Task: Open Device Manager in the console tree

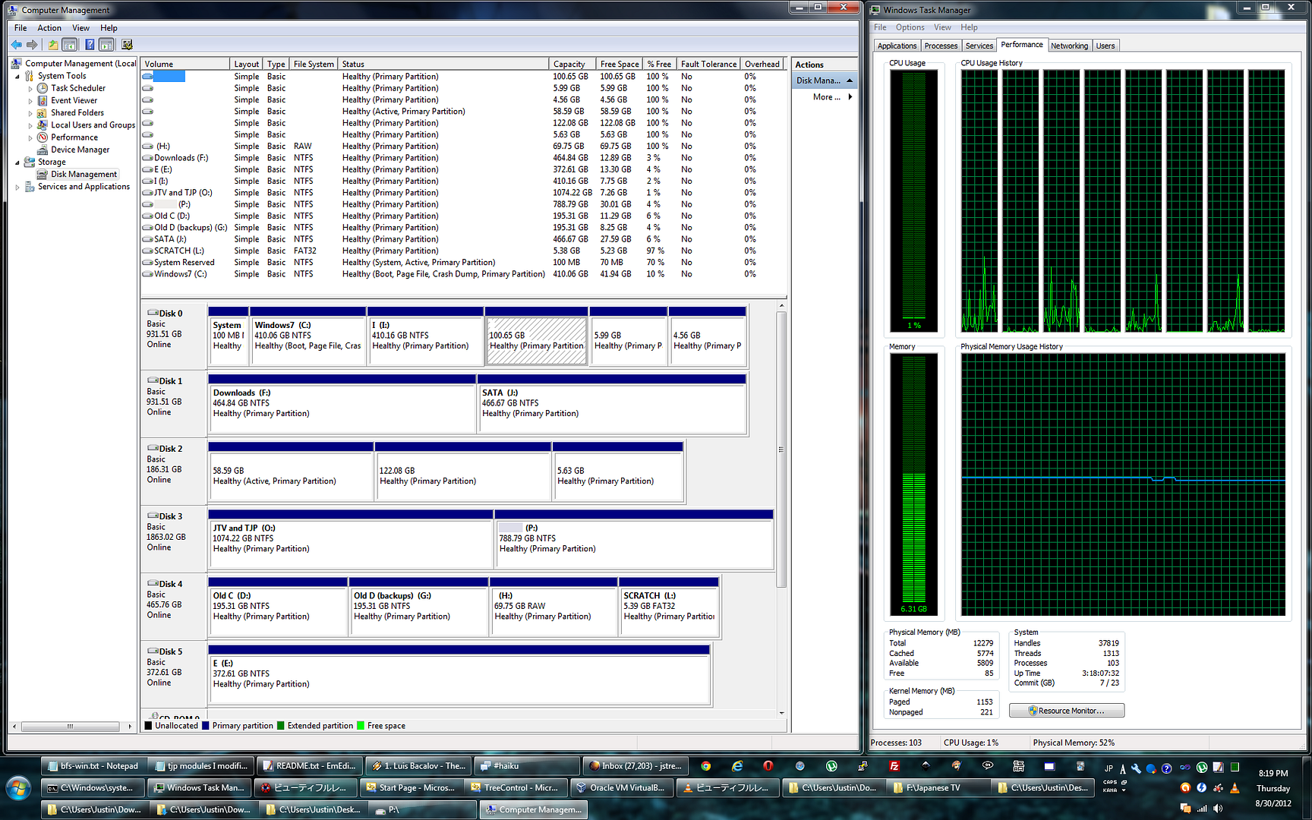Action: (80, 150)
